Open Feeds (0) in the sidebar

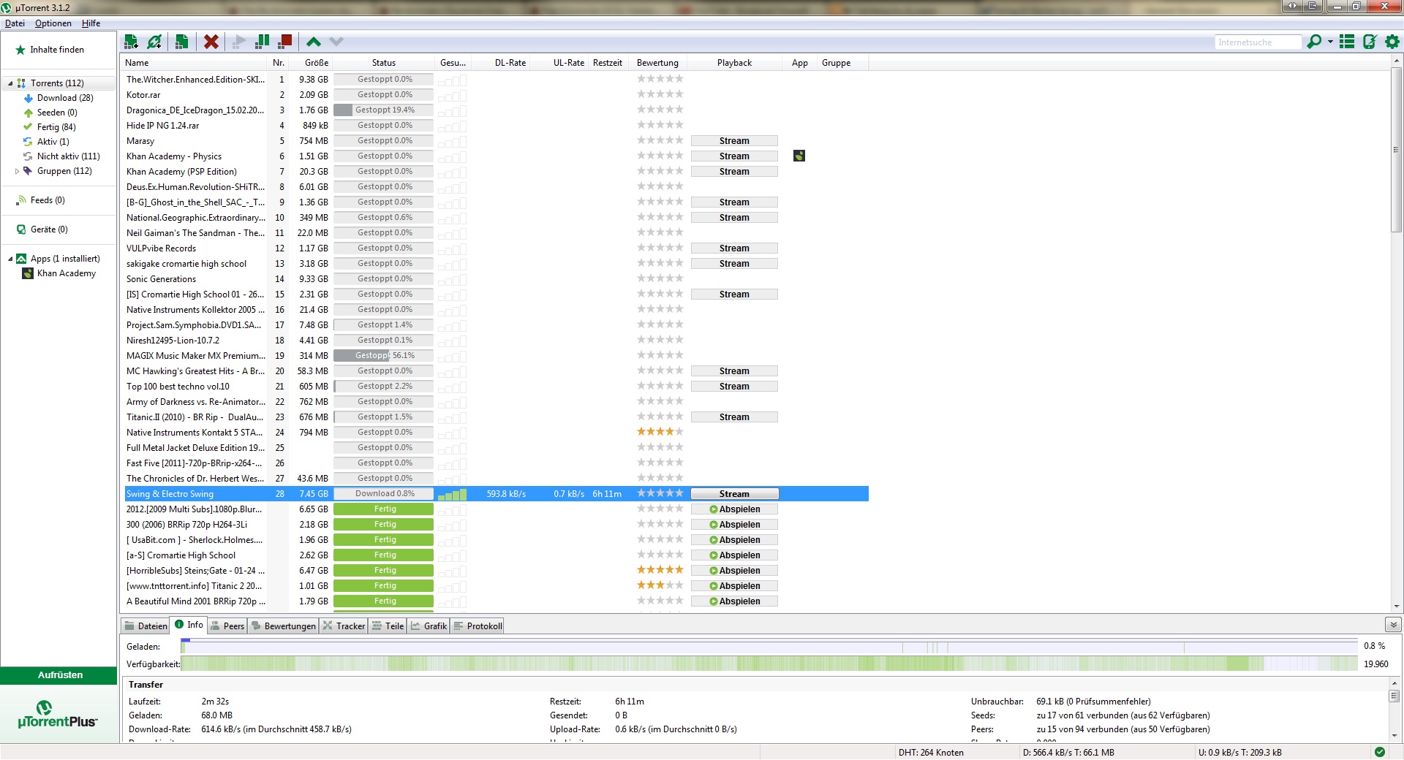48,200
